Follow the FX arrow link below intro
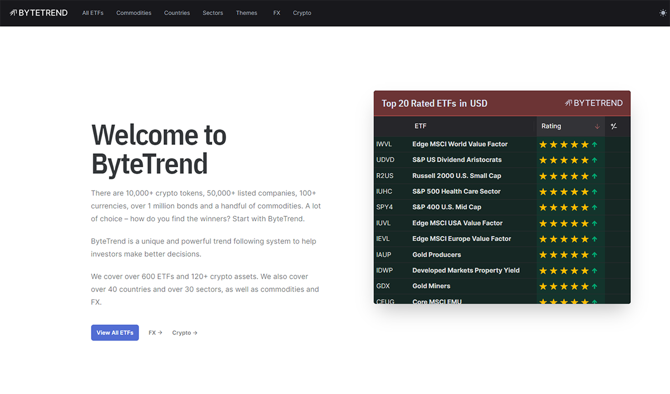 [155, 333]
